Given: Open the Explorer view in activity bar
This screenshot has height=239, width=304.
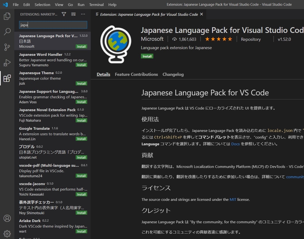Looking at the screenshot, I should (x=7, y=16).
